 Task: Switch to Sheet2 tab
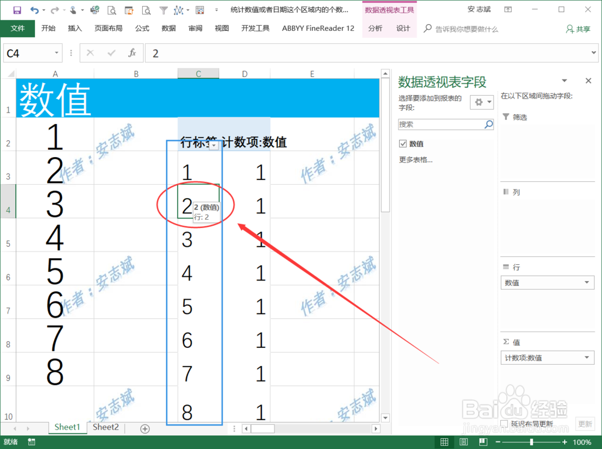pyautogui.click(x=105, y=427)
